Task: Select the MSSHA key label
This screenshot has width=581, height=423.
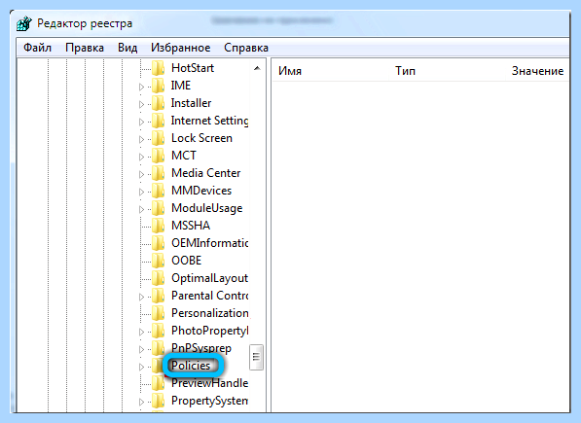Action: point(191,226)
